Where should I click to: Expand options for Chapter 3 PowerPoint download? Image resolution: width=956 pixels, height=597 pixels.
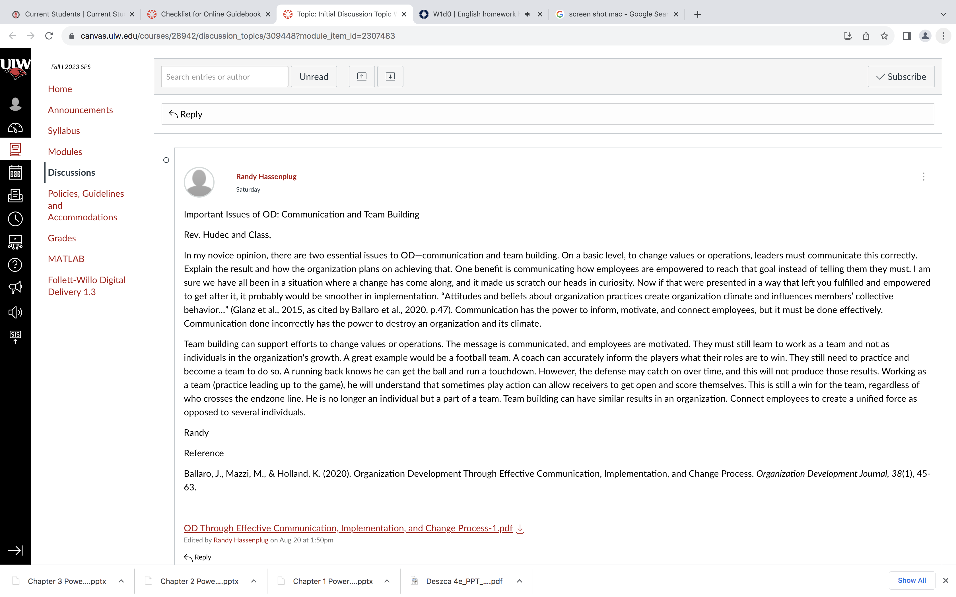pyautogui.click(x=121, y=581)
